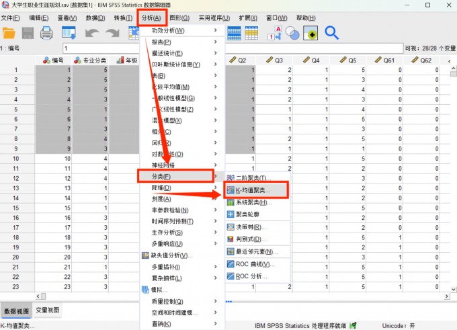
Task: Expand 贝叶斯统计信息(Y) submenu
Action: (x=182, y=65)
